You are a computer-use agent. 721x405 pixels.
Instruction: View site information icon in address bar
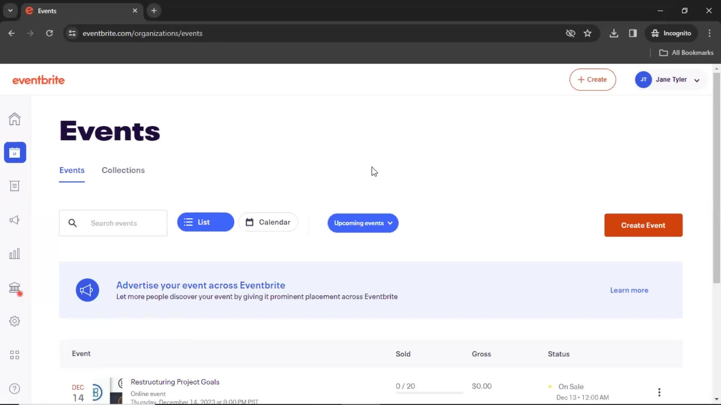[72, 33]
